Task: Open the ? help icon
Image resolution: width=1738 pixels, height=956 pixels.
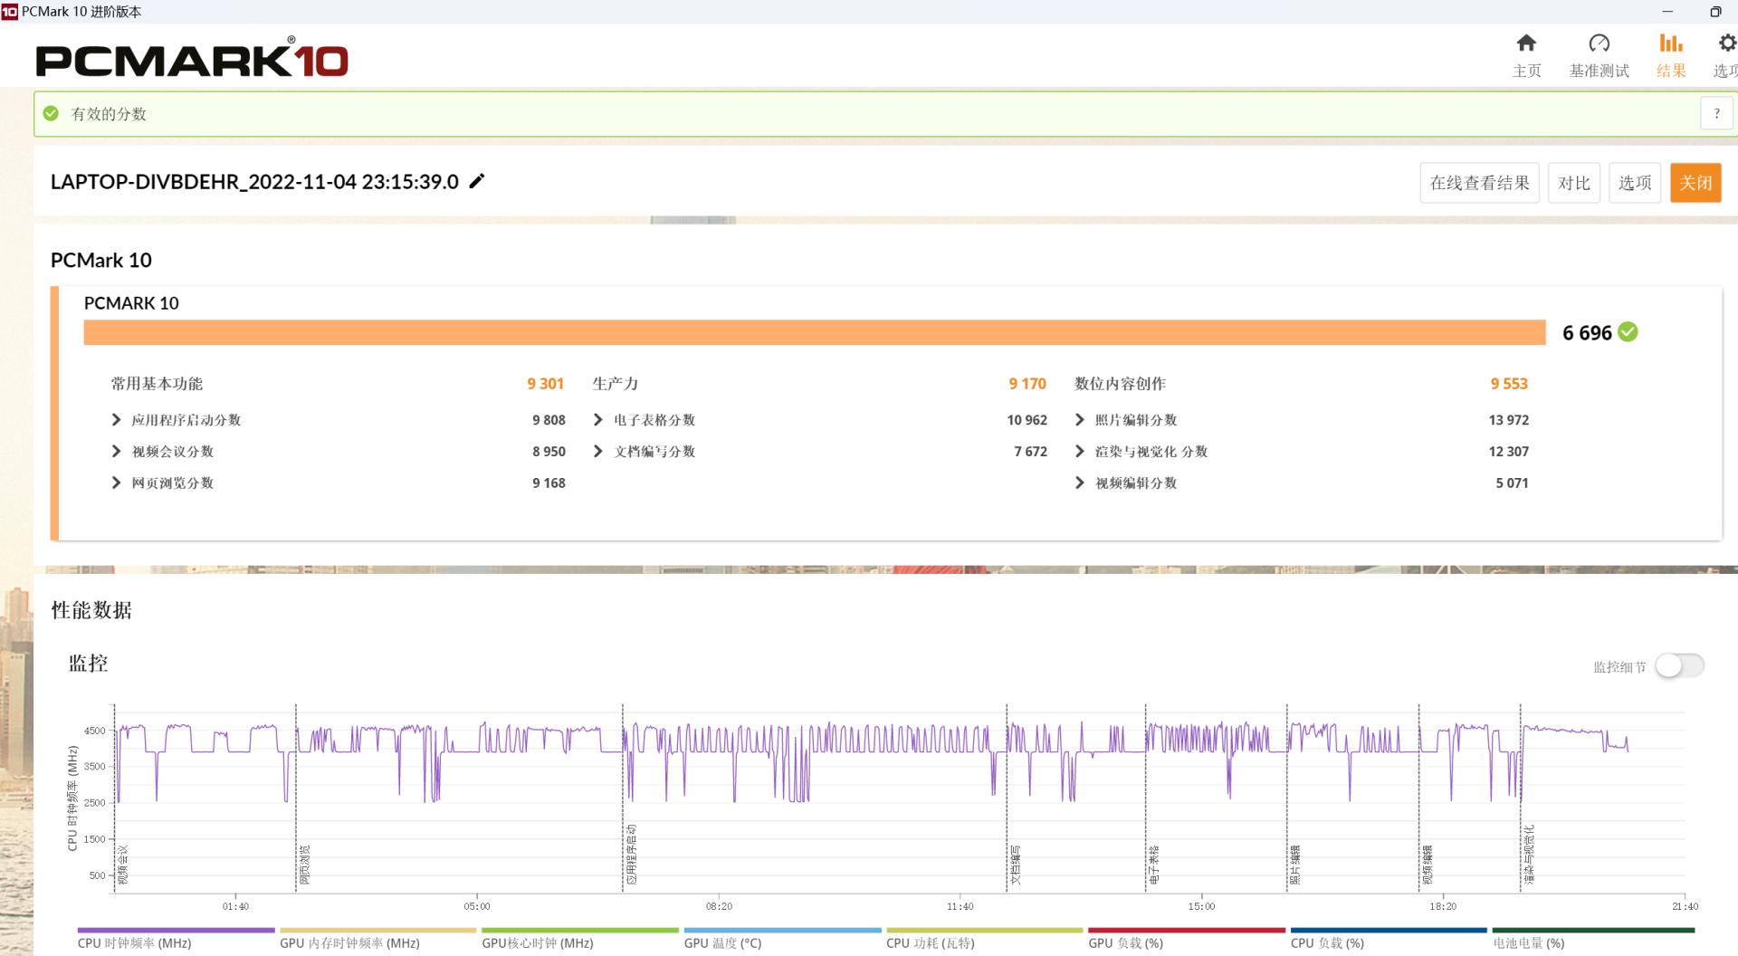Action: [x=1716, y=113]
